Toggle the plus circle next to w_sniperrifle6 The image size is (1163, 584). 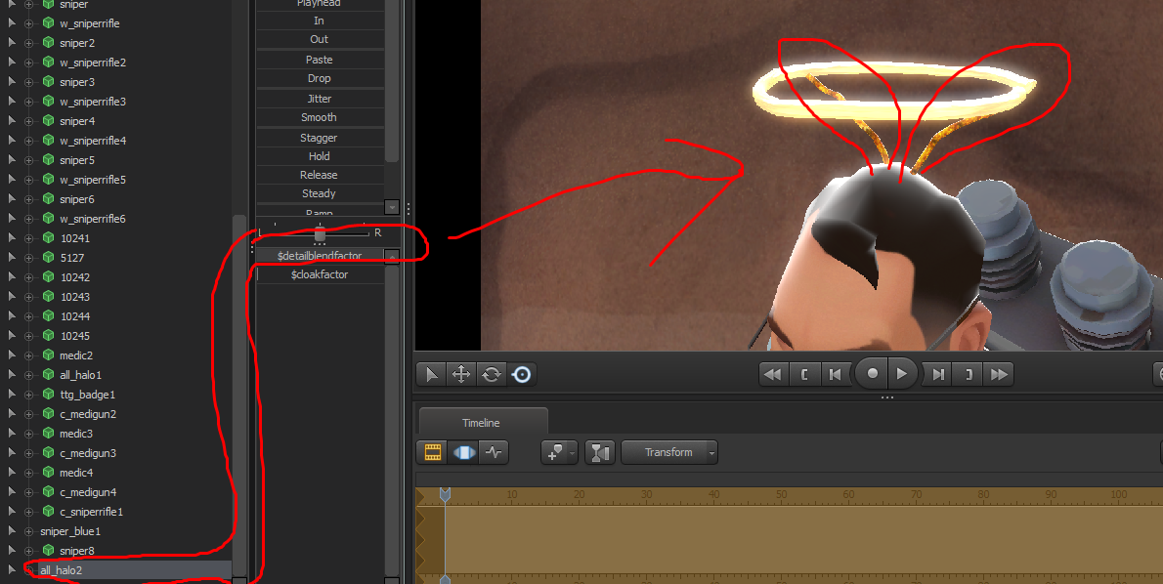click(x=29, y=219)
